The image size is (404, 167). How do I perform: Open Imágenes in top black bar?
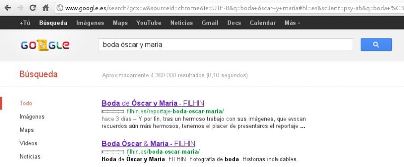(90, 23)
